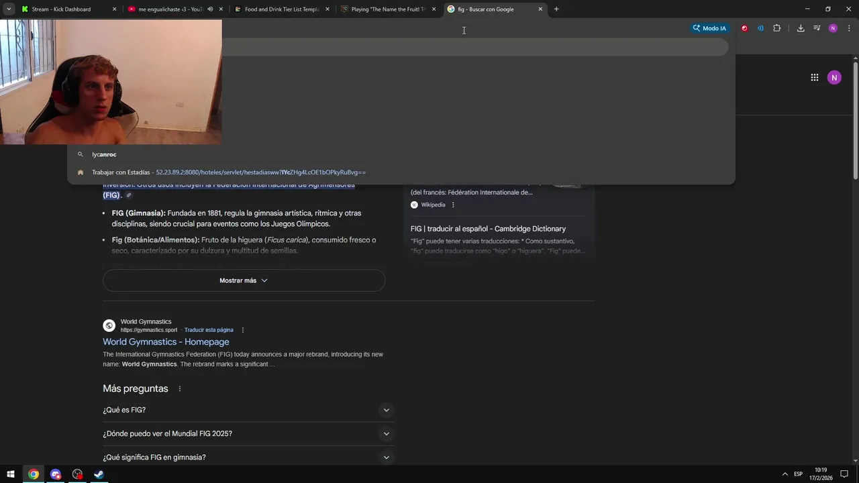Image resolution: width=859 pixels, height=483 pixels.
Task: Switch to the YouTube tab
Action: (x=170, y=9)
